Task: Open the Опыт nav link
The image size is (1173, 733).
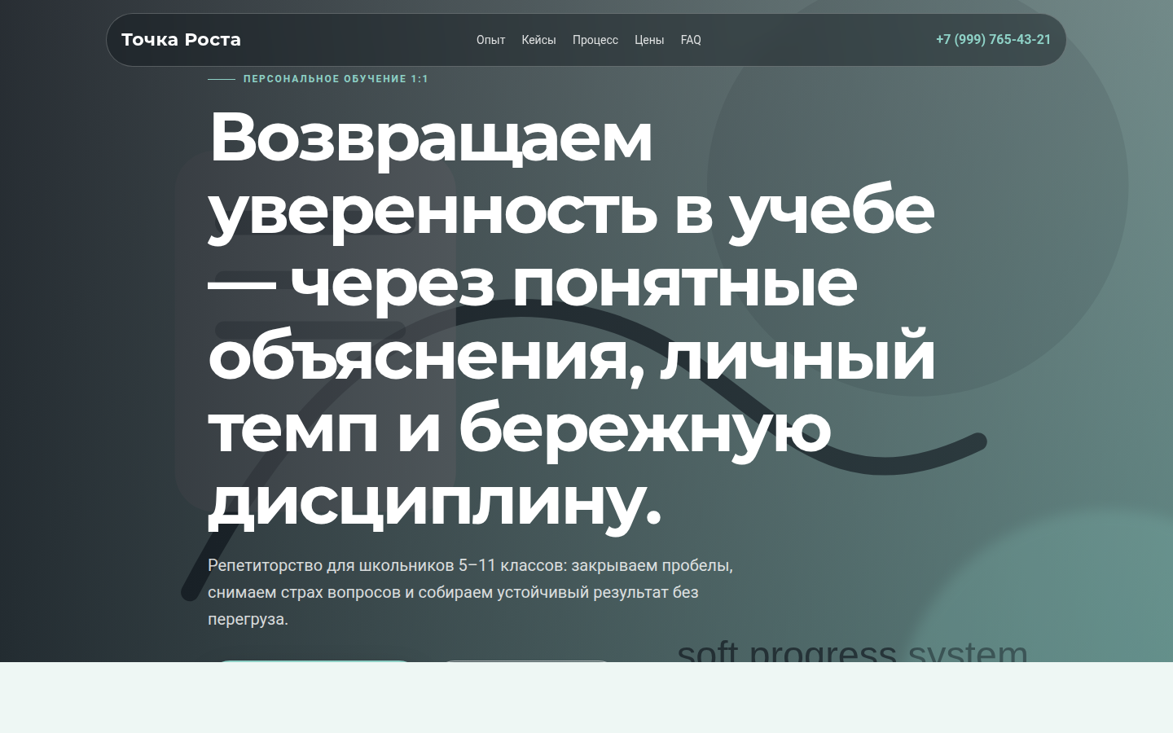Action: tap(490, 40)
